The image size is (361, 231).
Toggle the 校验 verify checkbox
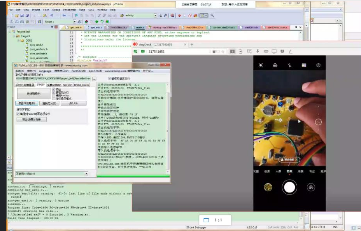coord(54,89)
